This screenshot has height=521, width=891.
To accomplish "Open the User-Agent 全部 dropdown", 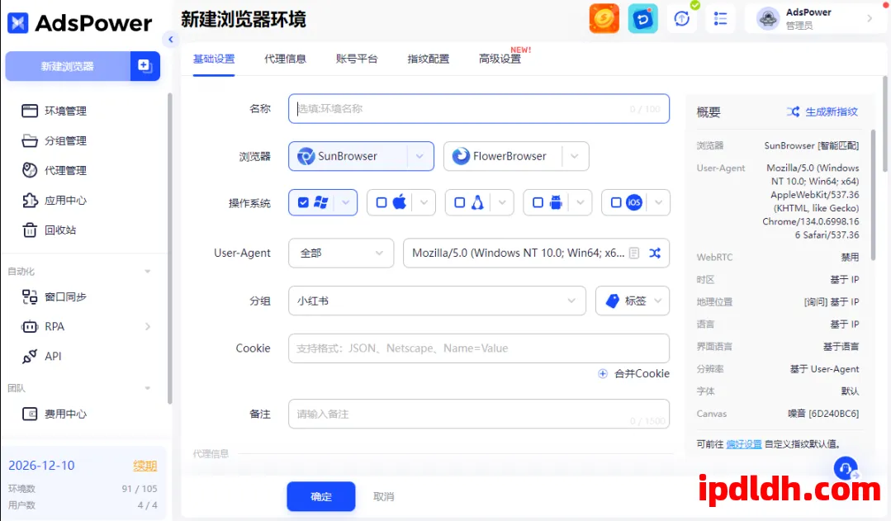I will (x=341, y=253).
